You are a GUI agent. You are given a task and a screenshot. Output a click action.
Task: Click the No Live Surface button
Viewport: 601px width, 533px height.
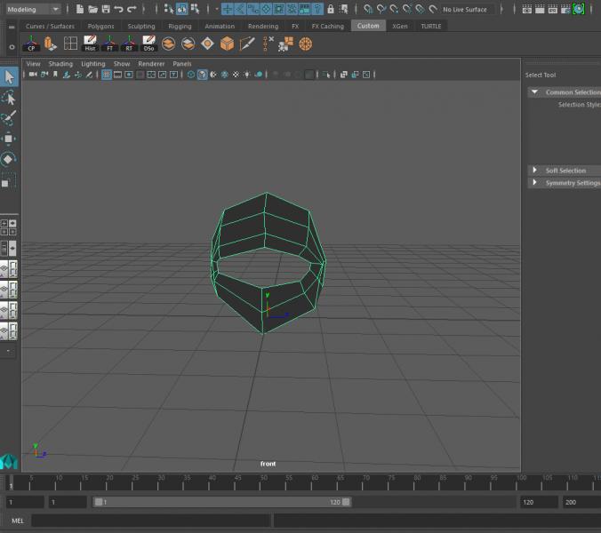coord(465,9)
